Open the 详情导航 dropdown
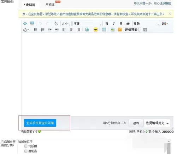177x156 pixels. [132, 30]
